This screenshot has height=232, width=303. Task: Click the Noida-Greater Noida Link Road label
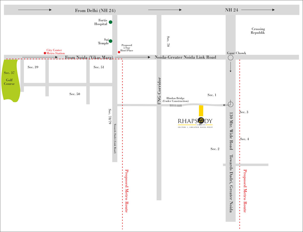point(185,57)
